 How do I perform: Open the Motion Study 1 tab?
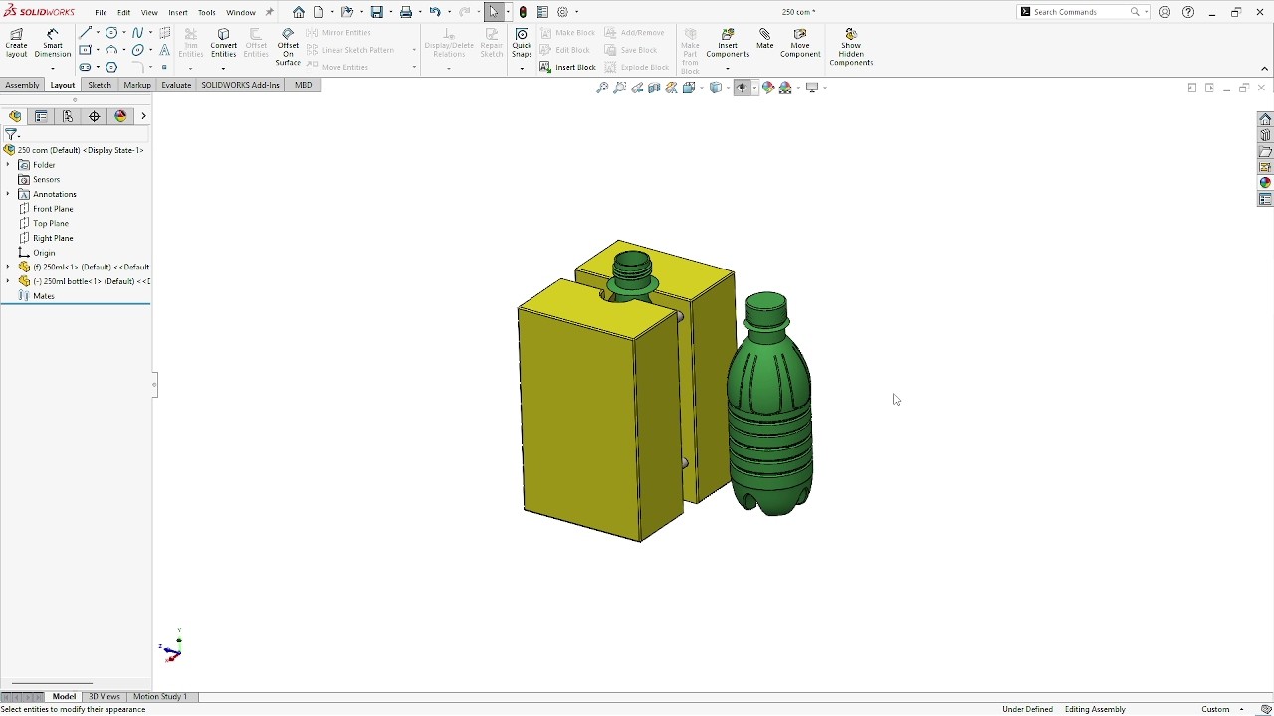(160, 697)
